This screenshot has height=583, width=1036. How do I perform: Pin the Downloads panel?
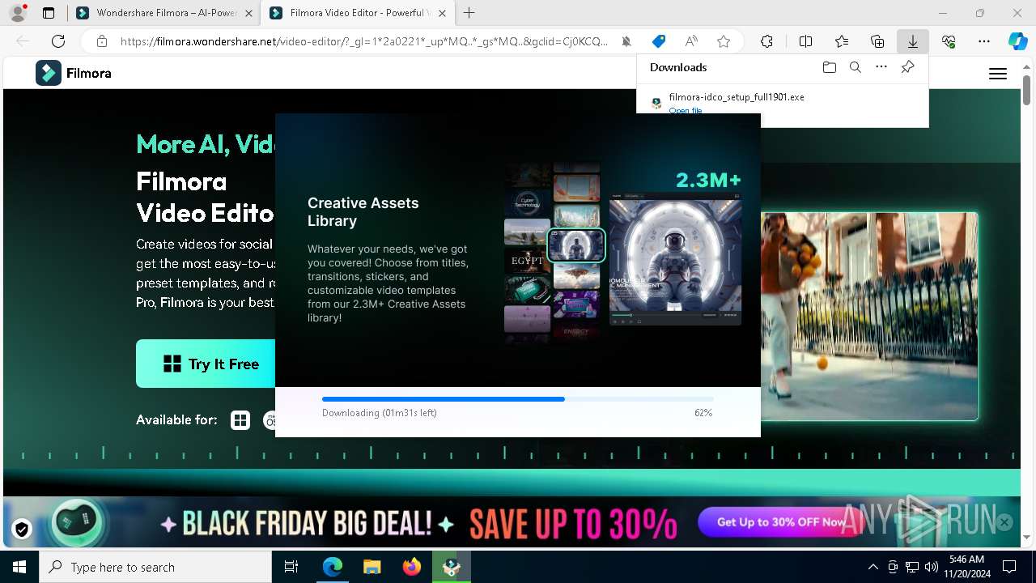point(907,67)
